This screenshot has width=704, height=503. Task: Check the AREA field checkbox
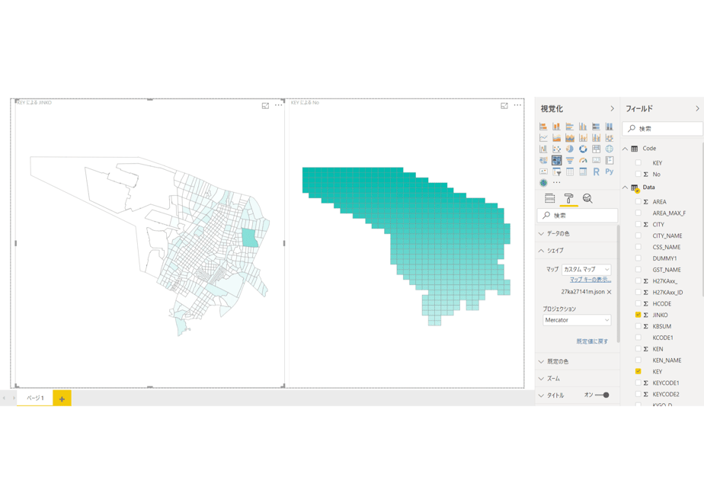pyautogui.click(x=638, y=202)
